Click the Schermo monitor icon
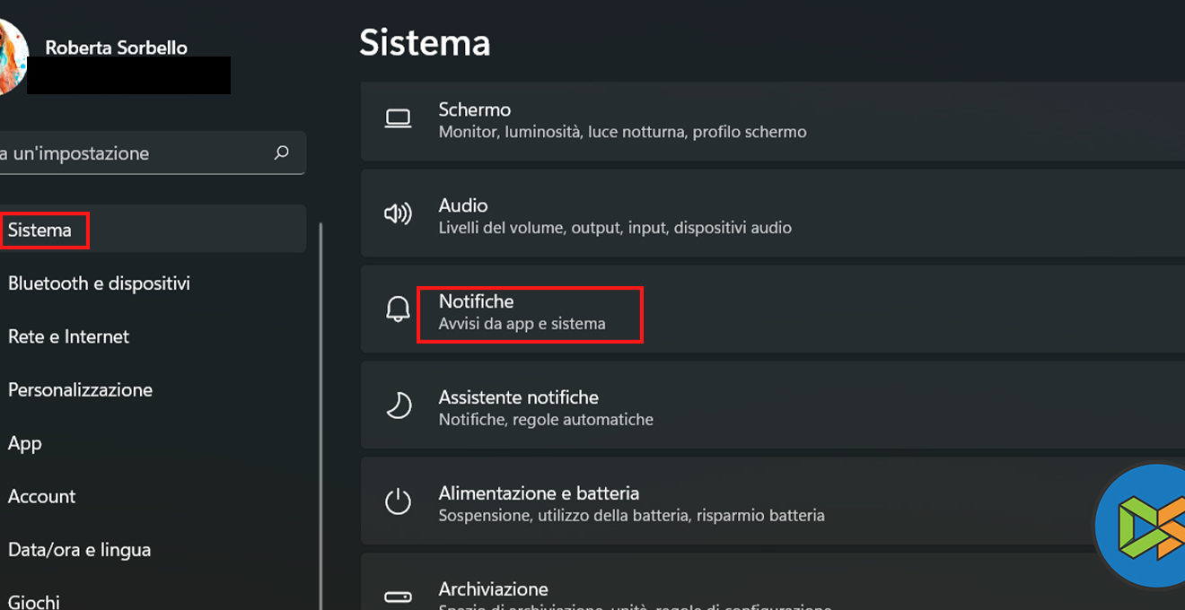The image size is (1185, 610). pyautogui.click(x=398, y=118)
